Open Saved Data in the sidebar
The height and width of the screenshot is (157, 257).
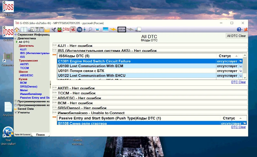click(26, 109)
